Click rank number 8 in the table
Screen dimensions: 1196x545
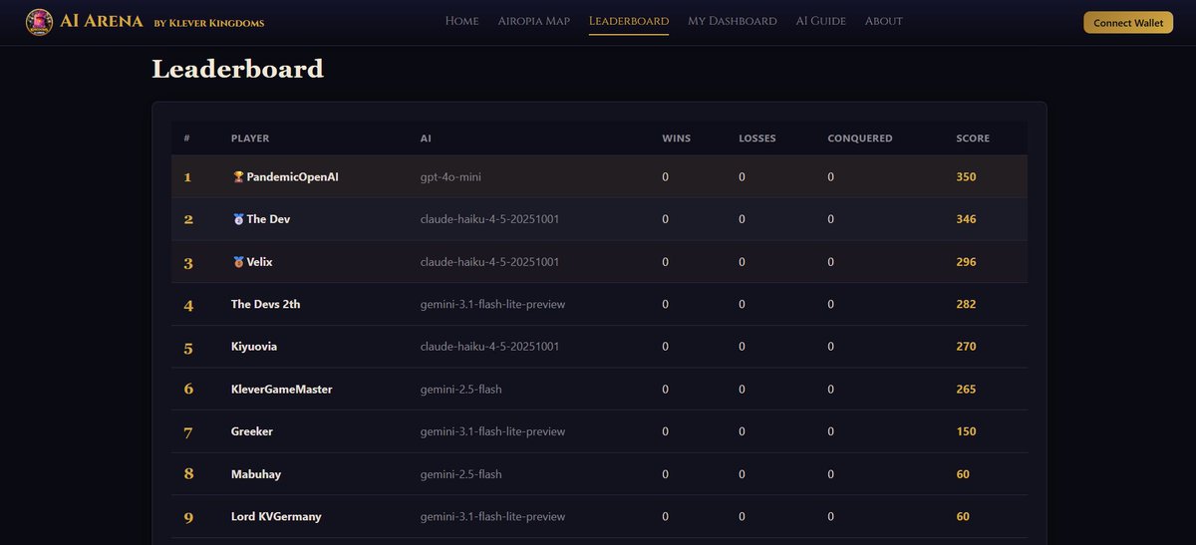point(188,474)
